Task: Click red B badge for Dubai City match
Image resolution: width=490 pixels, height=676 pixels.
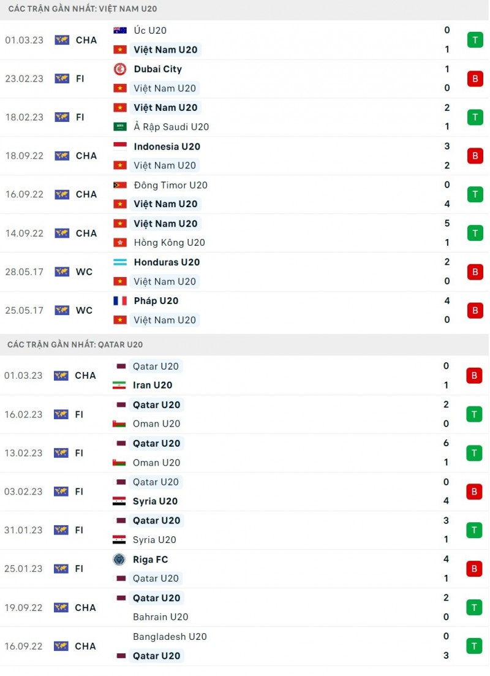Action: (475, 78)
